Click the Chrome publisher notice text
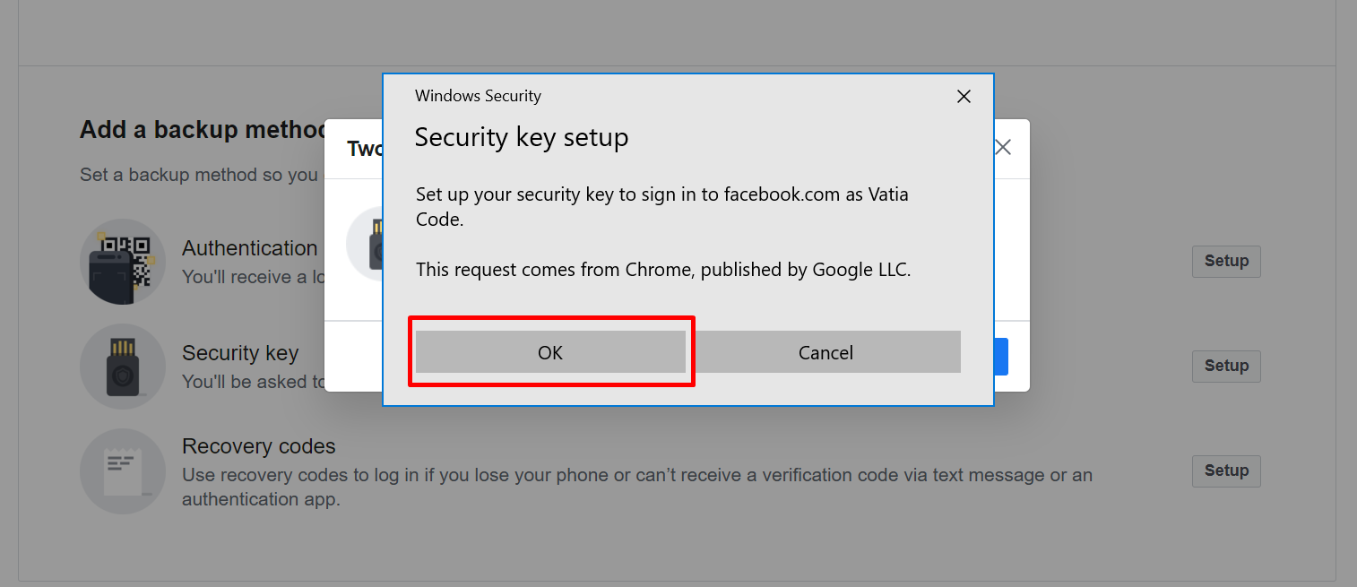This screenshot has width=1357, height=587. coord(663,270)
